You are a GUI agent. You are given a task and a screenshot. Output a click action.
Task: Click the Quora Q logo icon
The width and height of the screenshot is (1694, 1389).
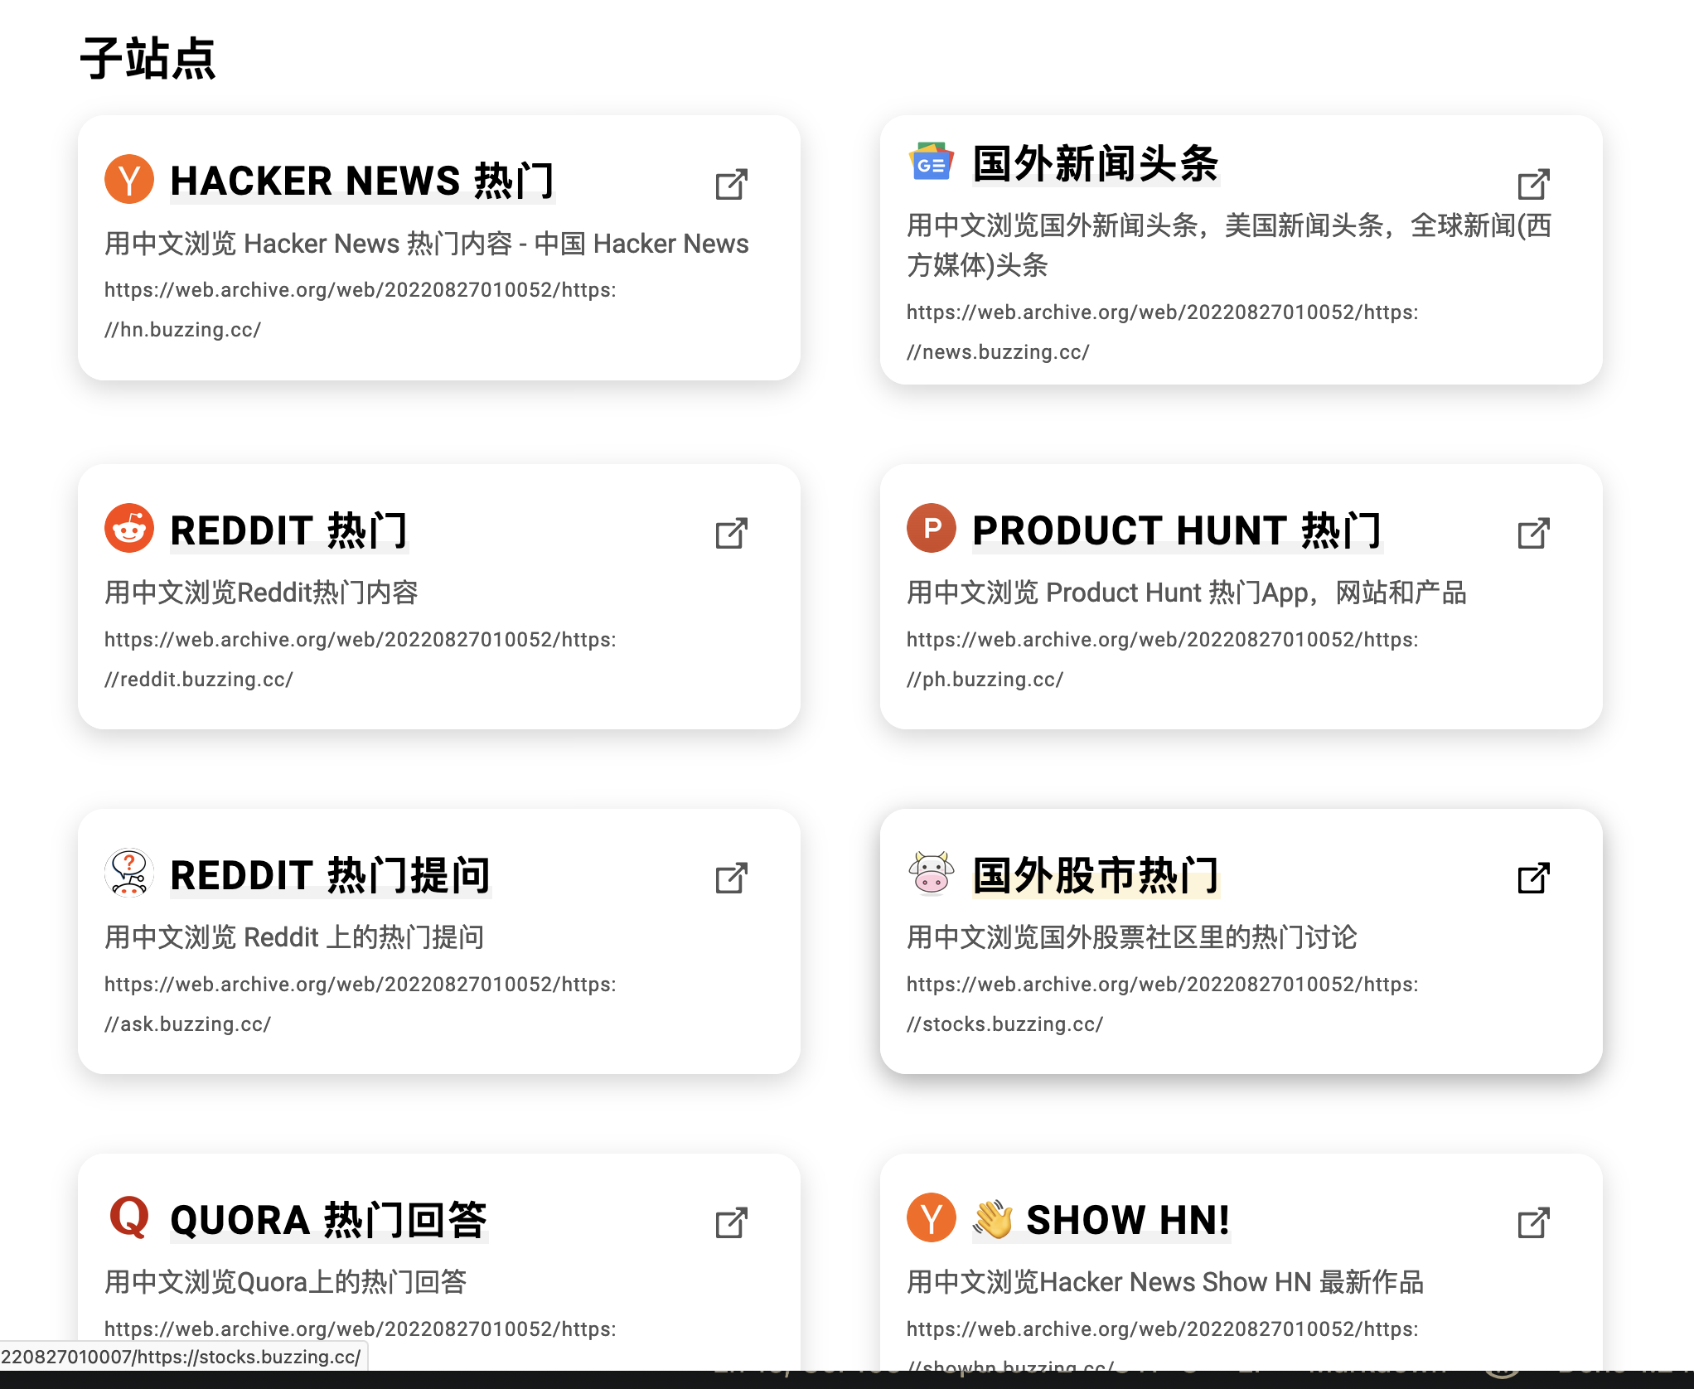pos(129,1217)
